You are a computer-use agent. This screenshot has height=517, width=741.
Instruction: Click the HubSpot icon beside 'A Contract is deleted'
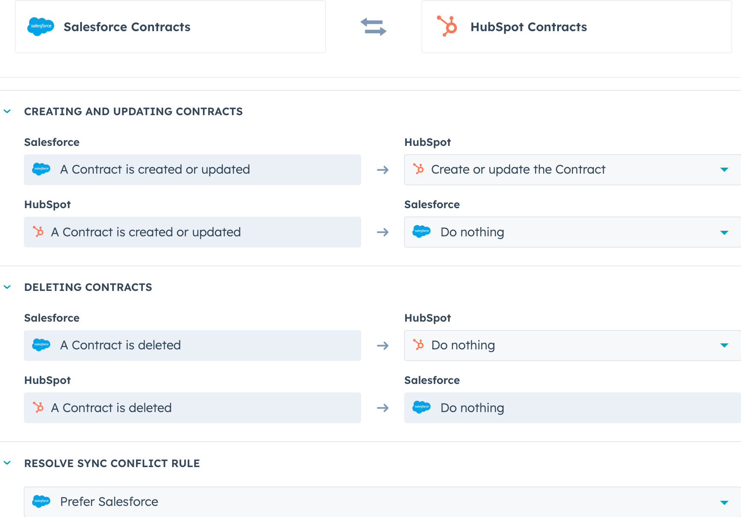[x=38, y=408]
